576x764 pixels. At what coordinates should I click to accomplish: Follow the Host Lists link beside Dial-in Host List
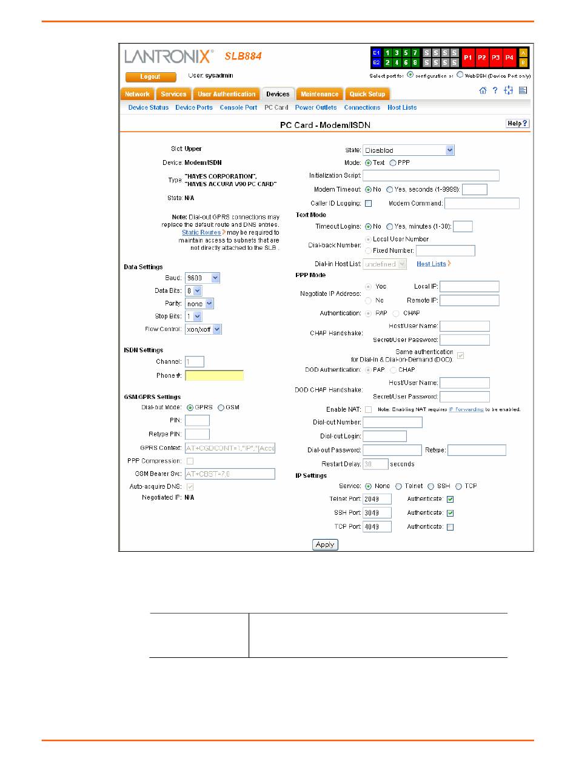(432, 264)
